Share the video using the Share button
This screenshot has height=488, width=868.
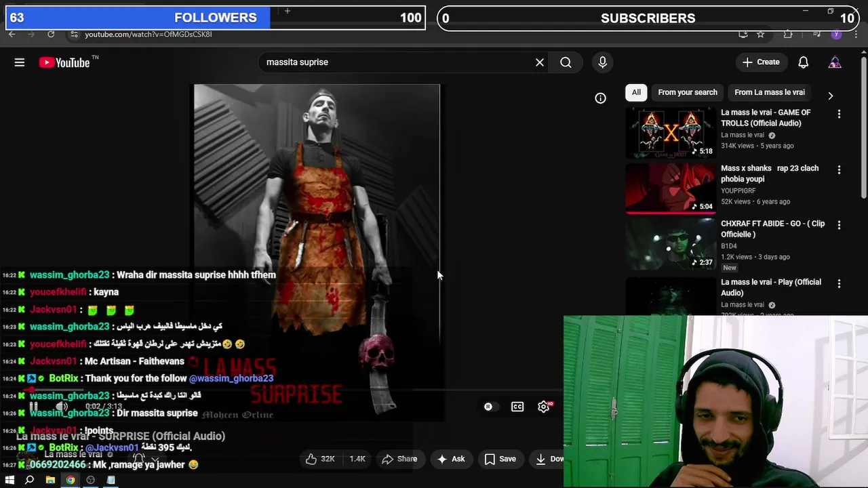pos(399,459)
